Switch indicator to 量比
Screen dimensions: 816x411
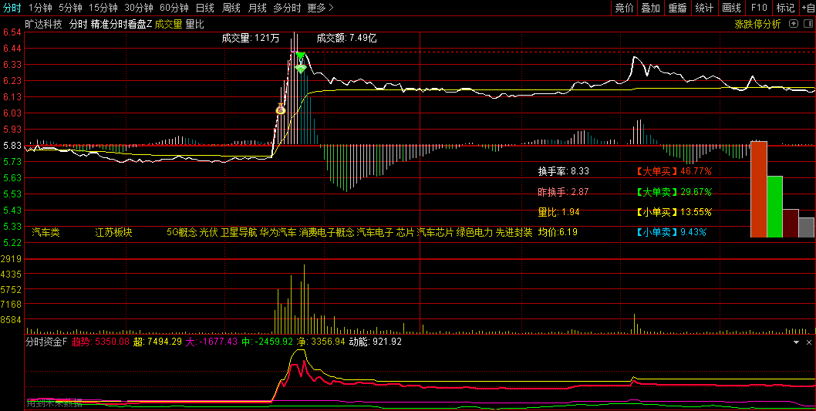[x=195, y=24]
